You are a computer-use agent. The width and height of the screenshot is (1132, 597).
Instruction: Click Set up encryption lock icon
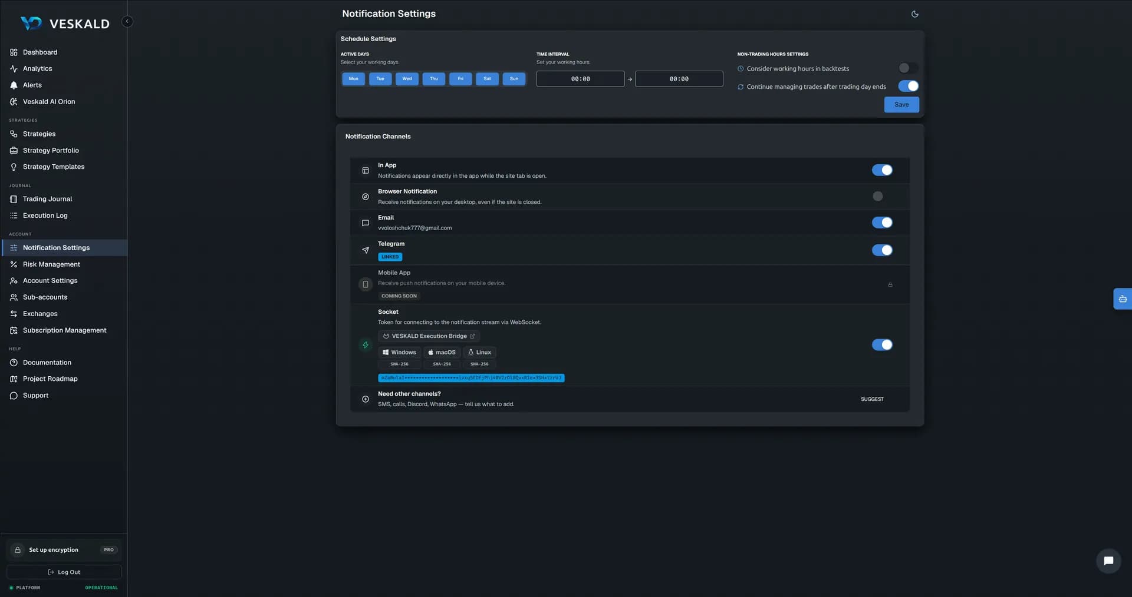18,550
